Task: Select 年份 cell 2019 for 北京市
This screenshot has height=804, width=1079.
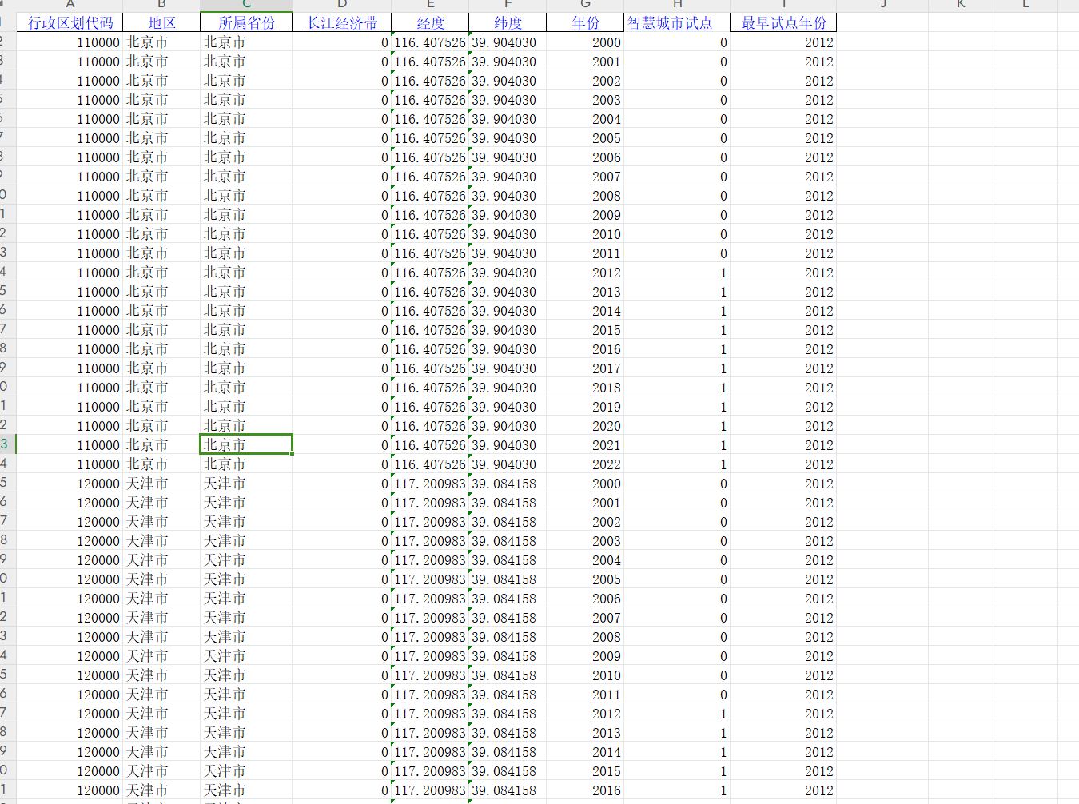Action: tap(585, 407)
